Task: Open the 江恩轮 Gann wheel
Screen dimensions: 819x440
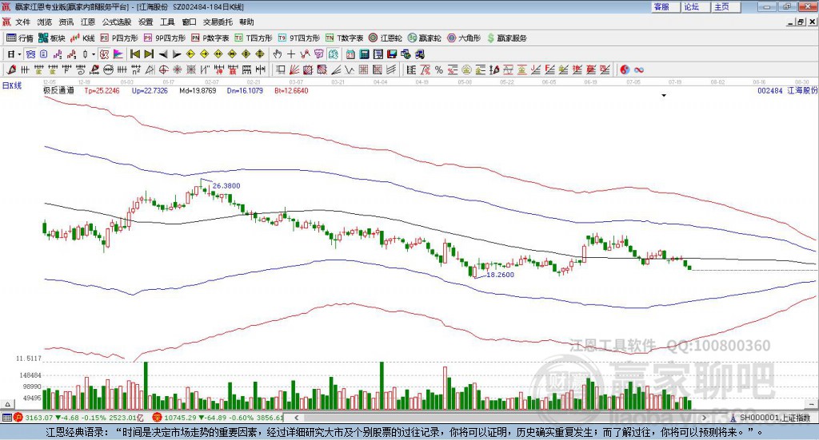Action: tap(386, 38)
